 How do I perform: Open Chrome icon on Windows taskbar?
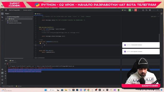(x=88, y=90)
